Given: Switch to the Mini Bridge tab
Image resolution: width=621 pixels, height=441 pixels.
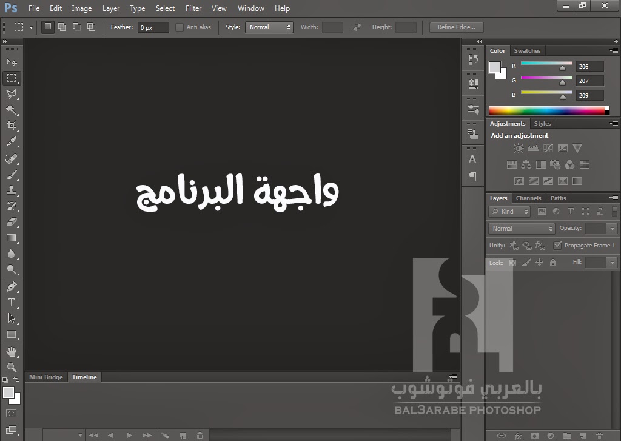Looking at the screenshot, I should coord(46,377).
